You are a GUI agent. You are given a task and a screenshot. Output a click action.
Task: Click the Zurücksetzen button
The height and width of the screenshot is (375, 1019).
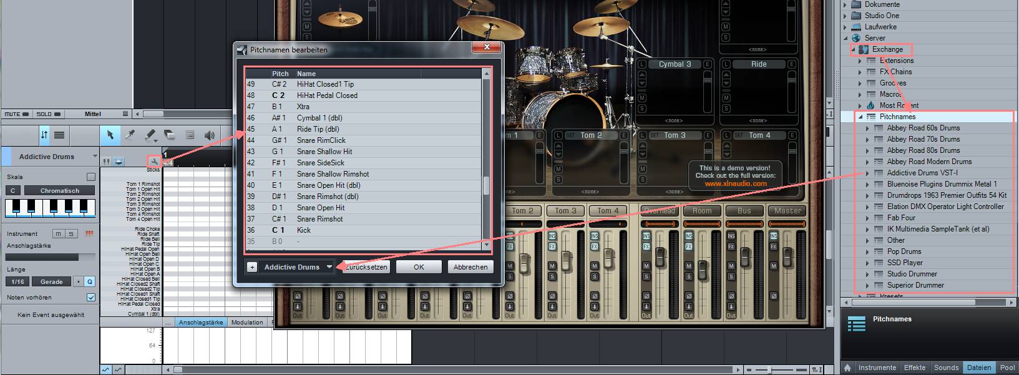[x=367, y=267]
